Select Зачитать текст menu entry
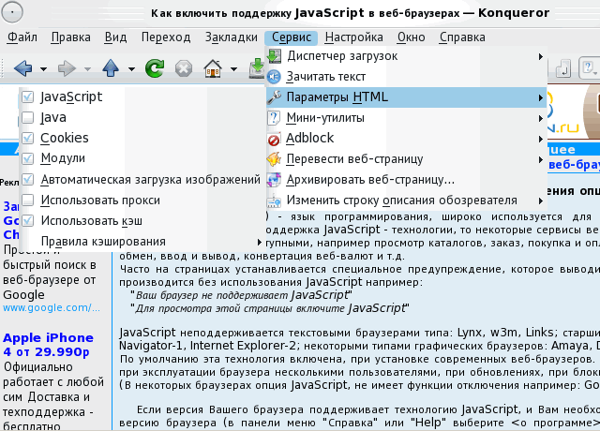600x431 pixels. coord(406,77)
